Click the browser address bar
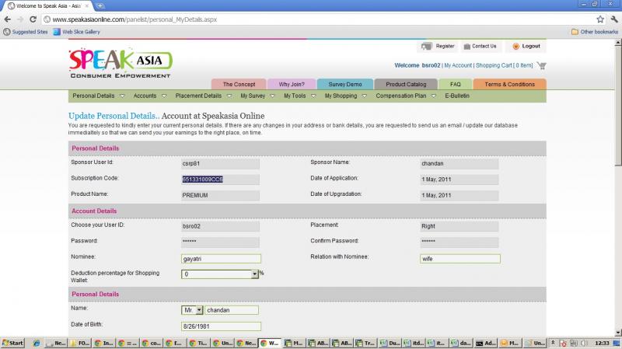The image size is (622, 349). click(x=317, y=19)
